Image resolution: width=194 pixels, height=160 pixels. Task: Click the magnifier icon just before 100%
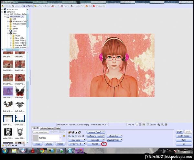click(x=148, y=125)
